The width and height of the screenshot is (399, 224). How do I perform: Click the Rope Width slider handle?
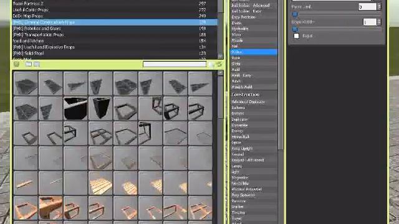coord(295,29)
